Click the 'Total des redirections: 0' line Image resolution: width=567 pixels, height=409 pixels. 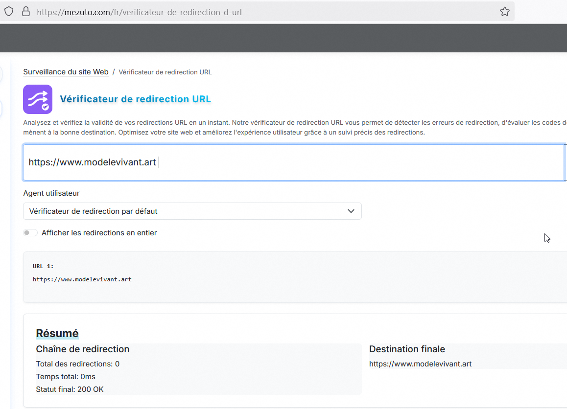[x=77, y=364]
